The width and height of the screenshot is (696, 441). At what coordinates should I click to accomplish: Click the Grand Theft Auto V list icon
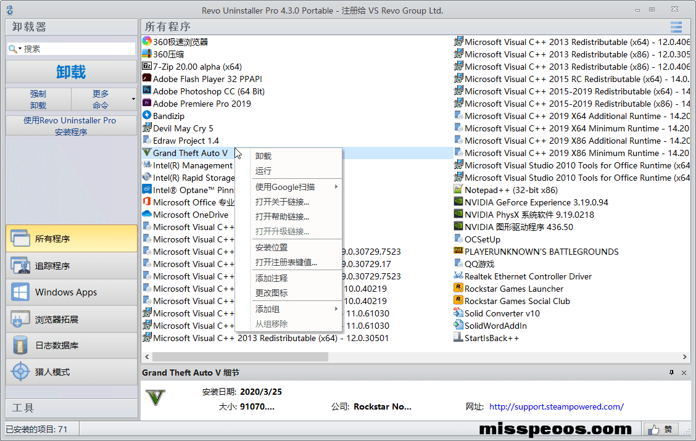click(x=147, y=152)
